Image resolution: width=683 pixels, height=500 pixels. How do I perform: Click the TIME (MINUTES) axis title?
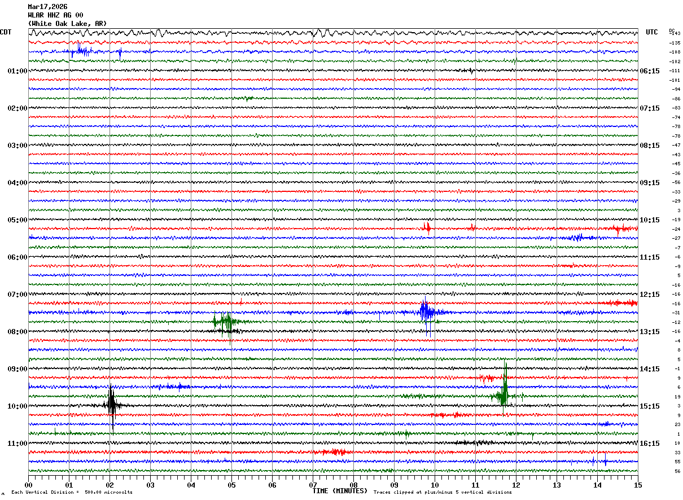340,491
